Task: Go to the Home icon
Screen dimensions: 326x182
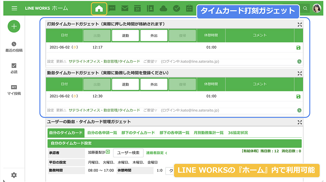Action: coord(99,9)
